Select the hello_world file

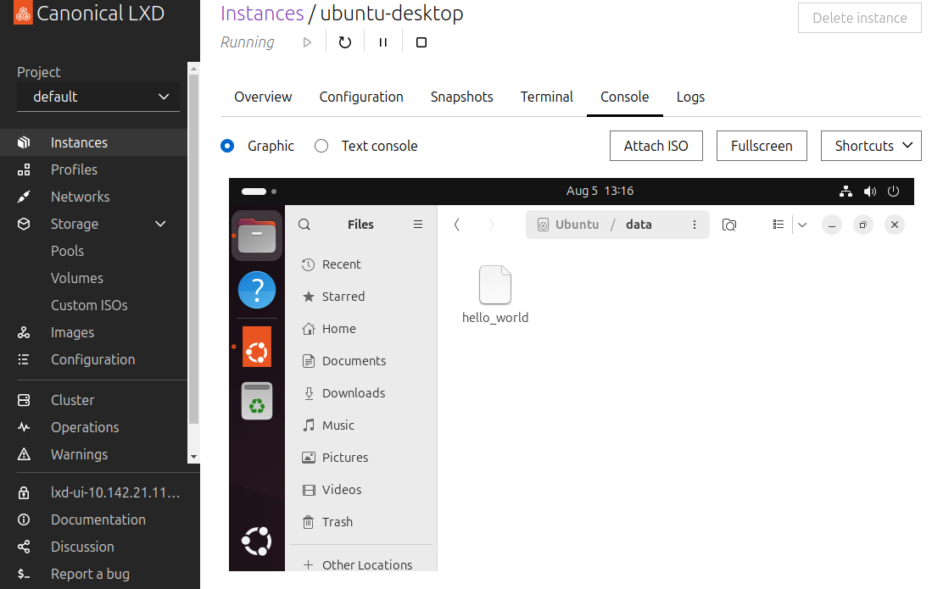tap(495, 294)
